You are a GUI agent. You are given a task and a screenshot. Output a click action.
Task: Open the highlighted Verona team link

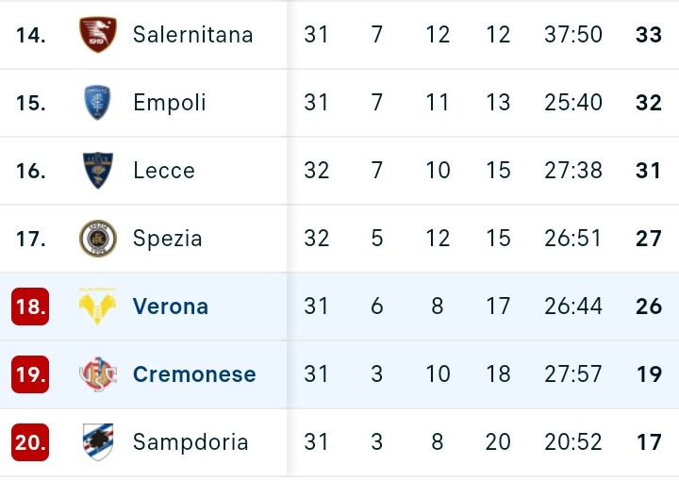coord(171,307)
